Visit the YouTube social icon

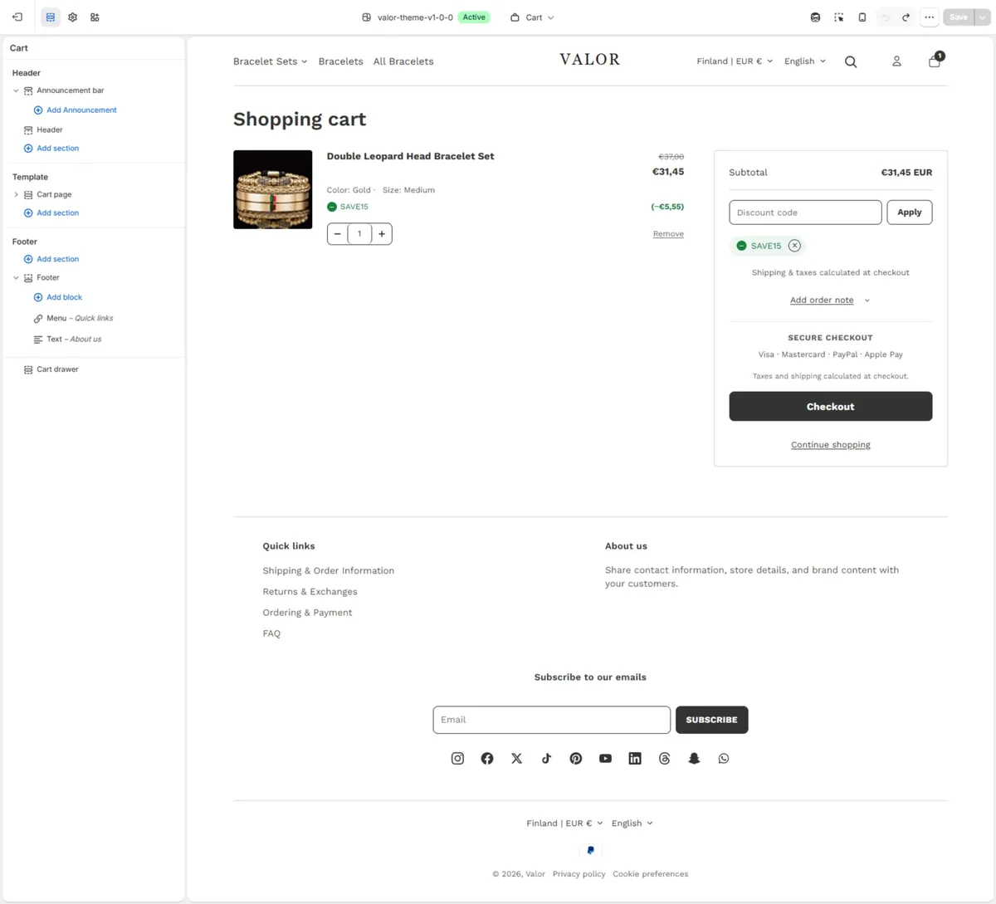click(605, 759)
